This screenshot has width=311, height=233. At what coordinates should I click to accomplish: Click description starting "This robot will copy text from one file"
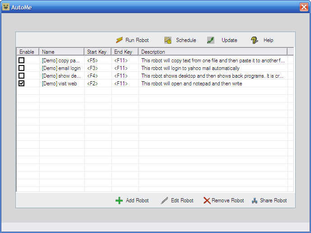pyautogui.click(x=213, y=61)
